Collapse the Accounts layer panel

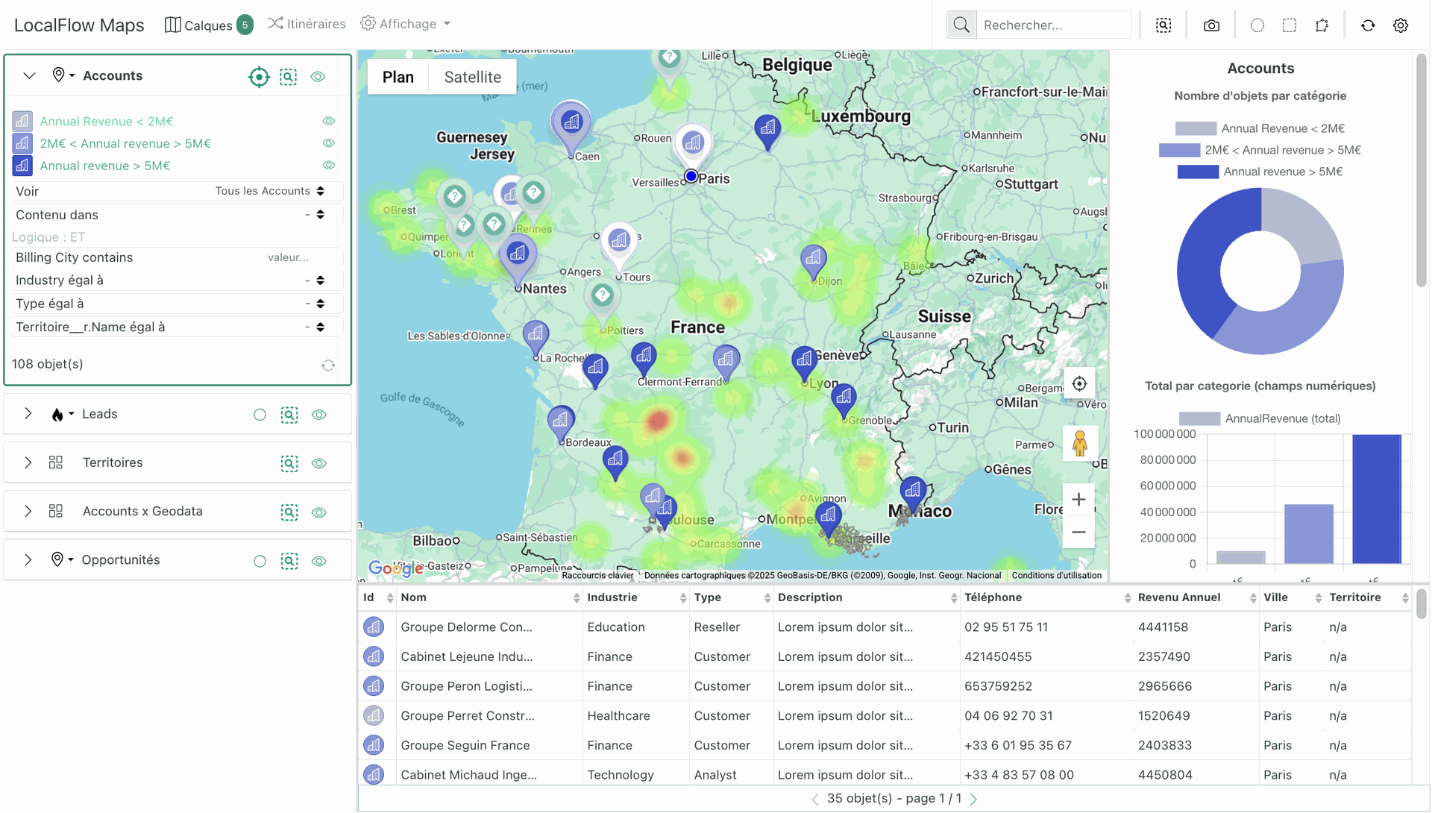(30, 75)
